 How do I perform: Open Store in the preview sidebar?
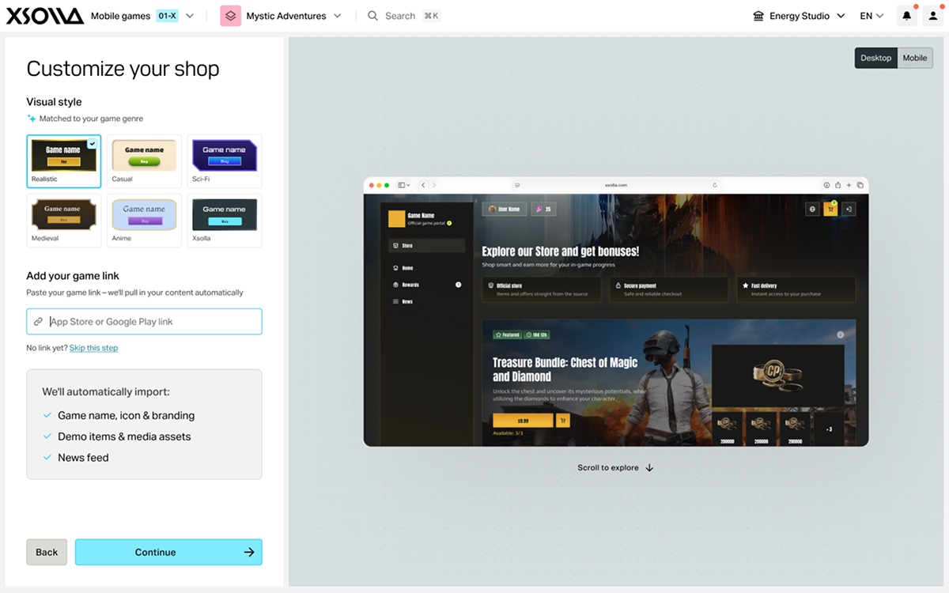pyautogui.click(x=426, y=246)
